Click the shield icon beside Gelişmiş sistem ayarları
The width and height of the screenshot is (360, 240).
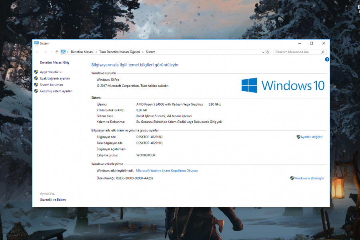click(x=36, y=91)
